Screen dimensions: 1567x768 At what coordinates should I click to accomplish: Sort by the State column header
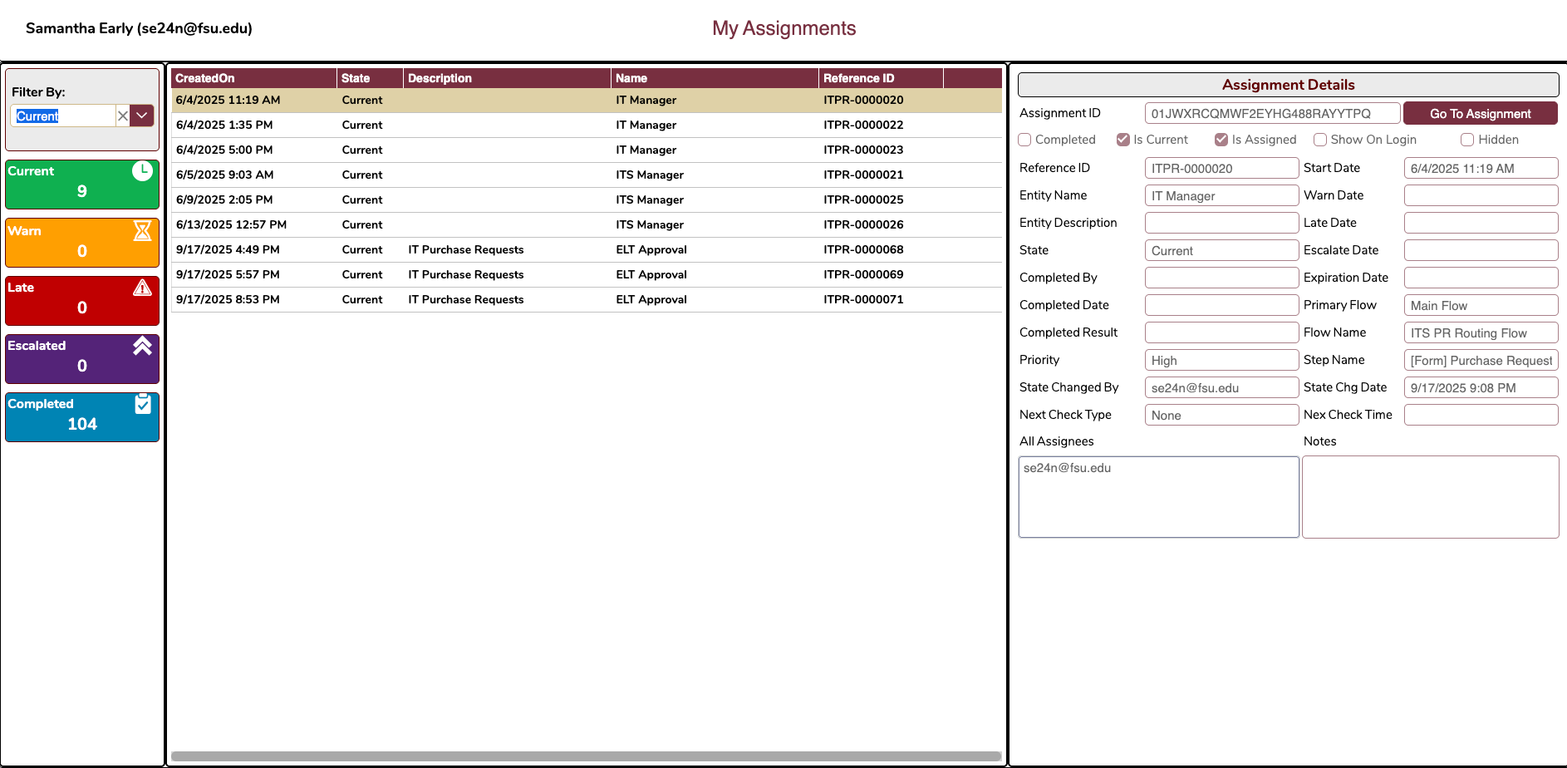click(370, 78)
